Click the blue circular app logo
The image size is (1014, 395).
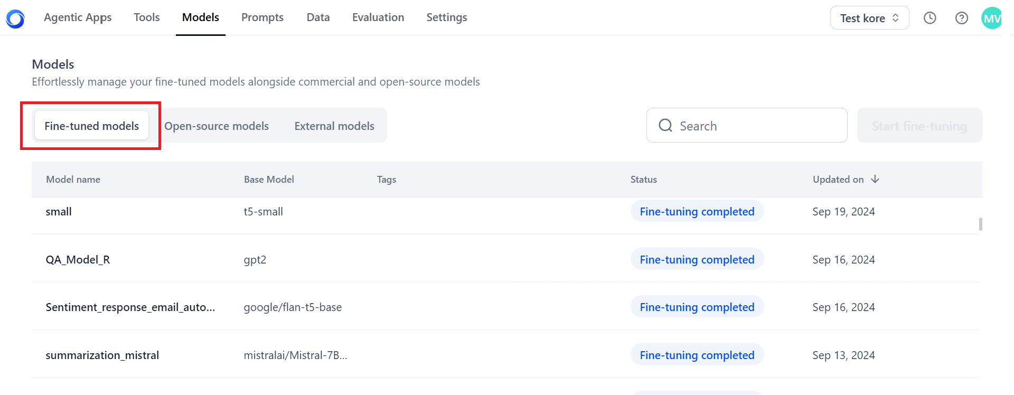(x=15, y=18)
